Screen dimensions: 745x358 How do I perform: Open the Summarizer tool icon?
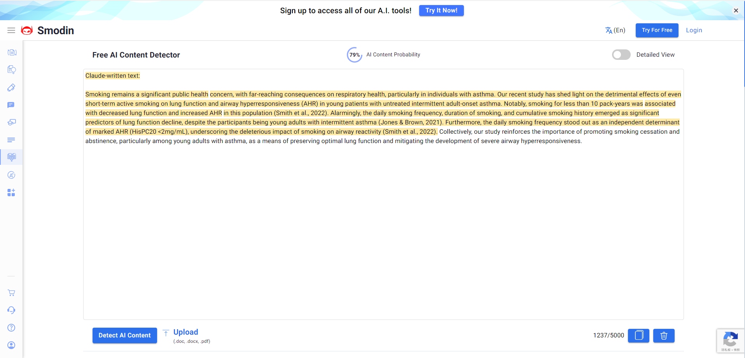12,140
